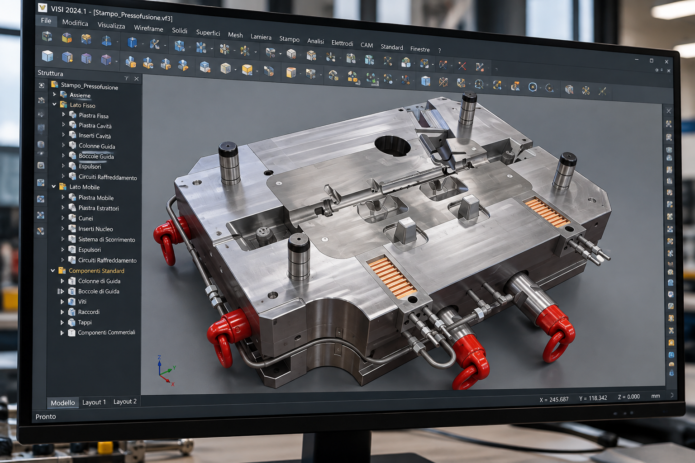Collapse the Lato Fisso branch
The height and width of the screenshot is (463, 695).
54,104
